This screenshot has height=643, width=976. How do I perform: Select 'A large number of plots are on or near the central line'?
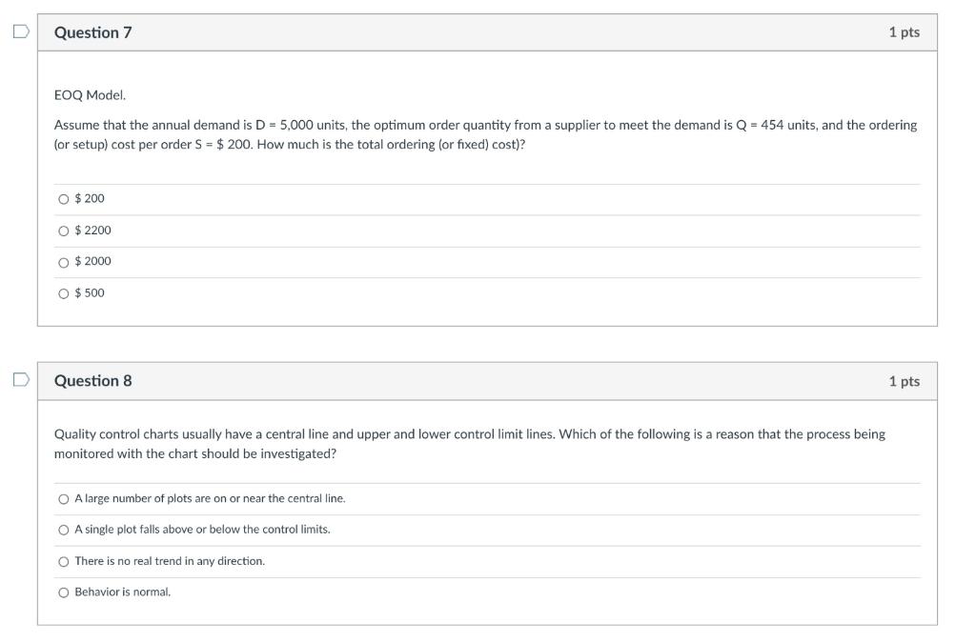[64, 497]
